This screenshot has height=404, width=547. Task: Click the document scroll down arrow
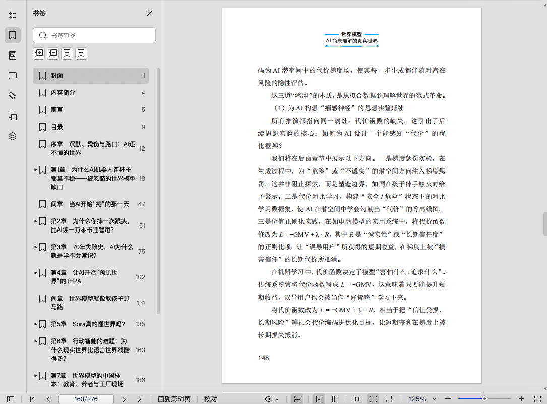point(545,389)
